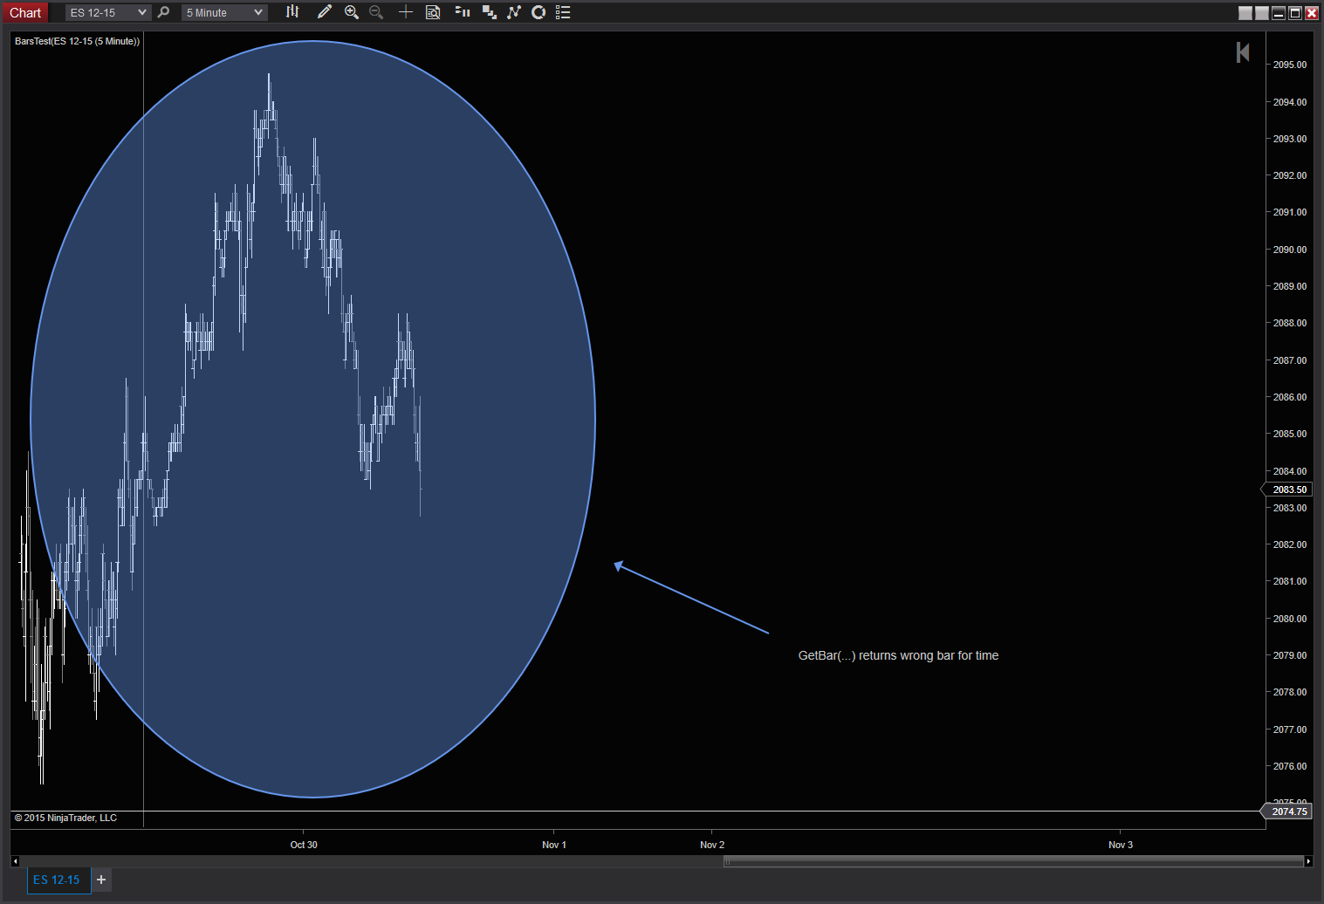Toggle the Chart Trader panel
Image resolution: width=1324 pixels, height=904 pixels.
point(463,12)
